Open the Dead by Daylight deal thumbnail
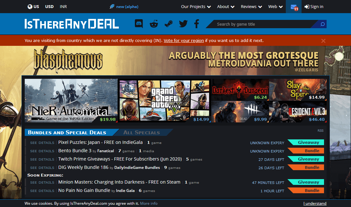The height and width of the screenshot is (207, 351). click(240, 112)
